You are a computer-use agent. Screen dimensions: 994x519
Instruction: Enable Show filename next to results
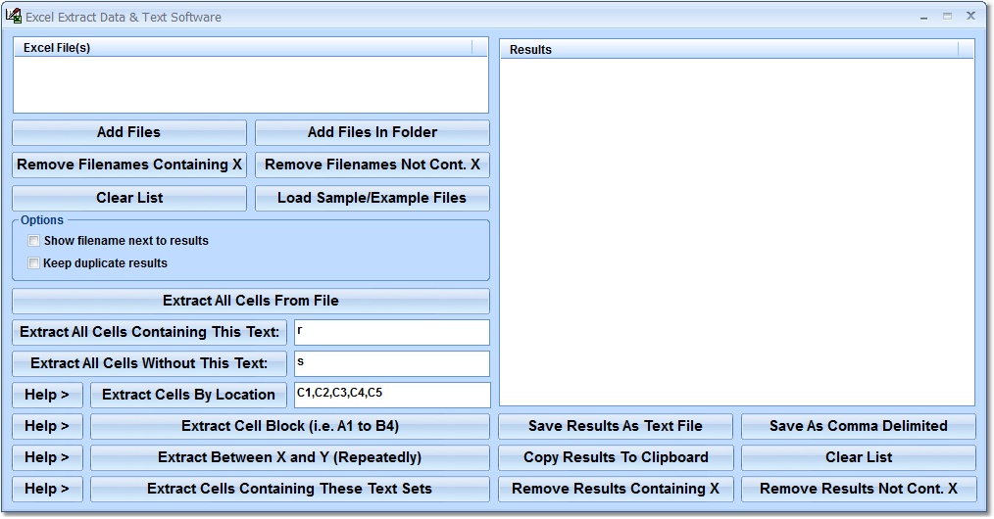point(33,241)
